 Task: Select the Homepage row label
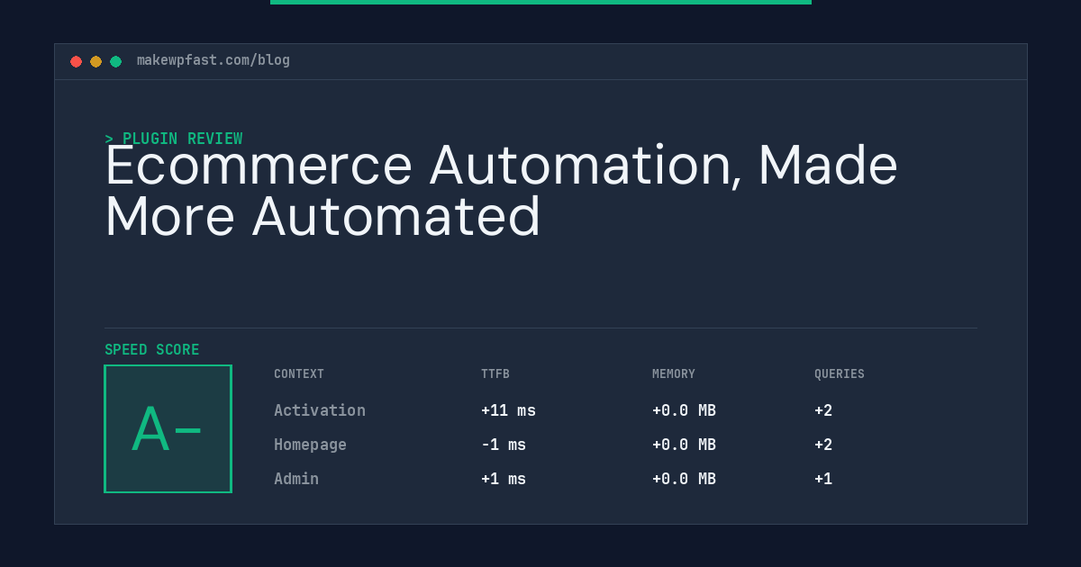click(310, 445)
